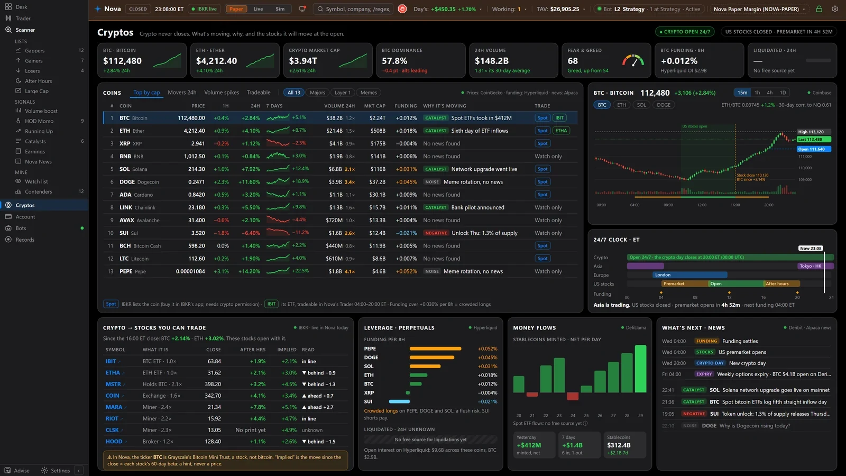Image resolution: width=846 pixels, height=476 pixels.
Task: Switch to the Volume spikes tab
Action: [222, 93]
